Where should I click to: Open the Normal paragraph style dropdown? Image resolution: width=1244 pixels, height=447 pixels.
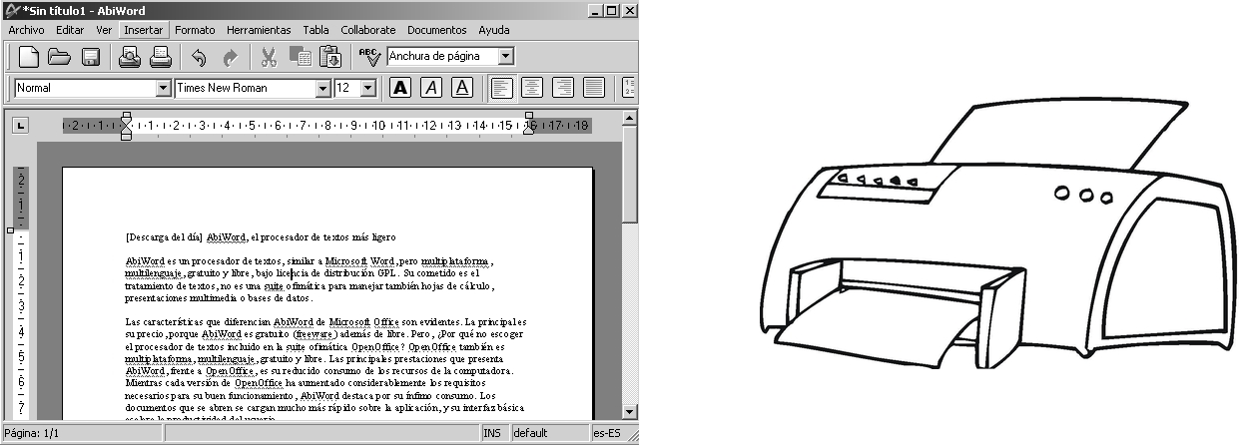tap(164, 88)
